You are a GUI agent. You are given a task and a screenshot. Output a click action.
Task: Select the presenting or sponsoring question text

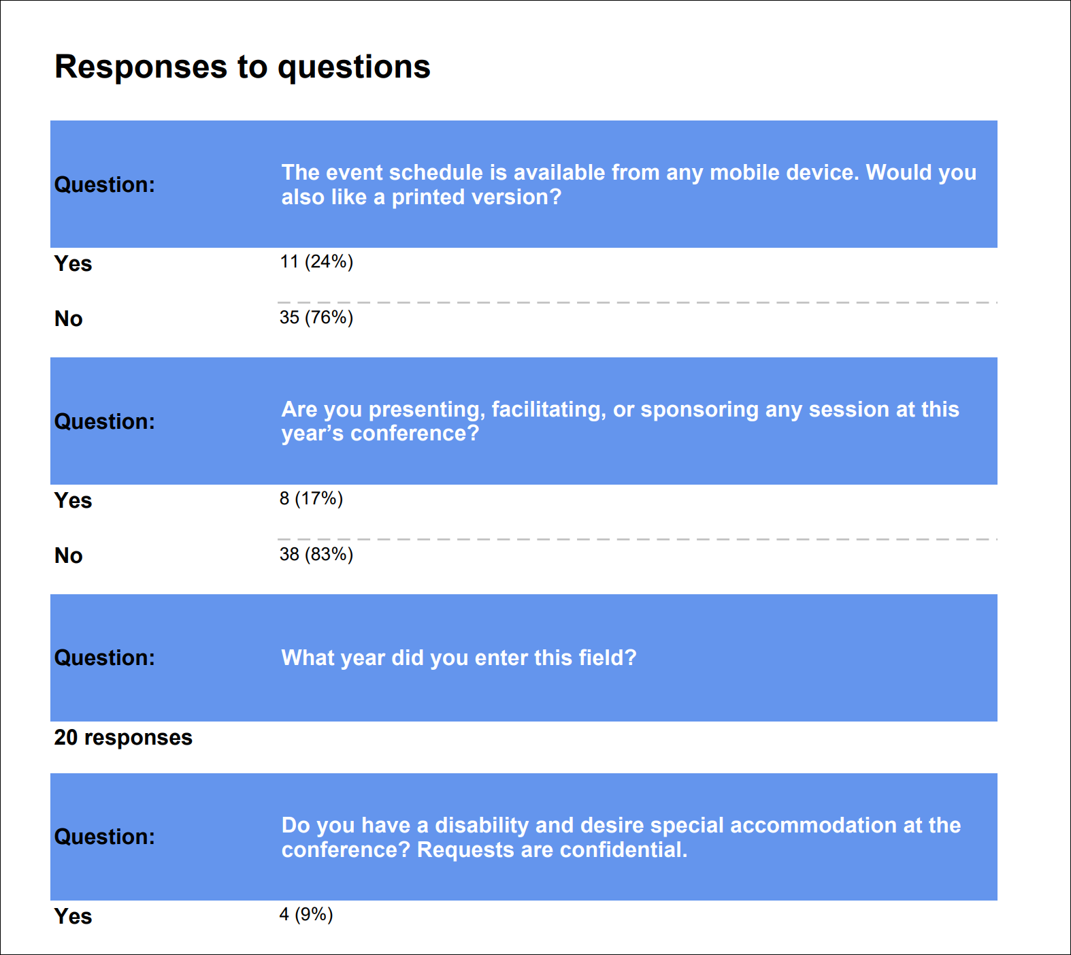(x=621, y=421)
